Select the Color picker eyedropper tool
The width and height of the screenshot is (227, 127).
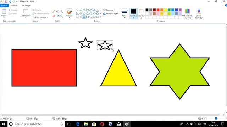(58, 16)
